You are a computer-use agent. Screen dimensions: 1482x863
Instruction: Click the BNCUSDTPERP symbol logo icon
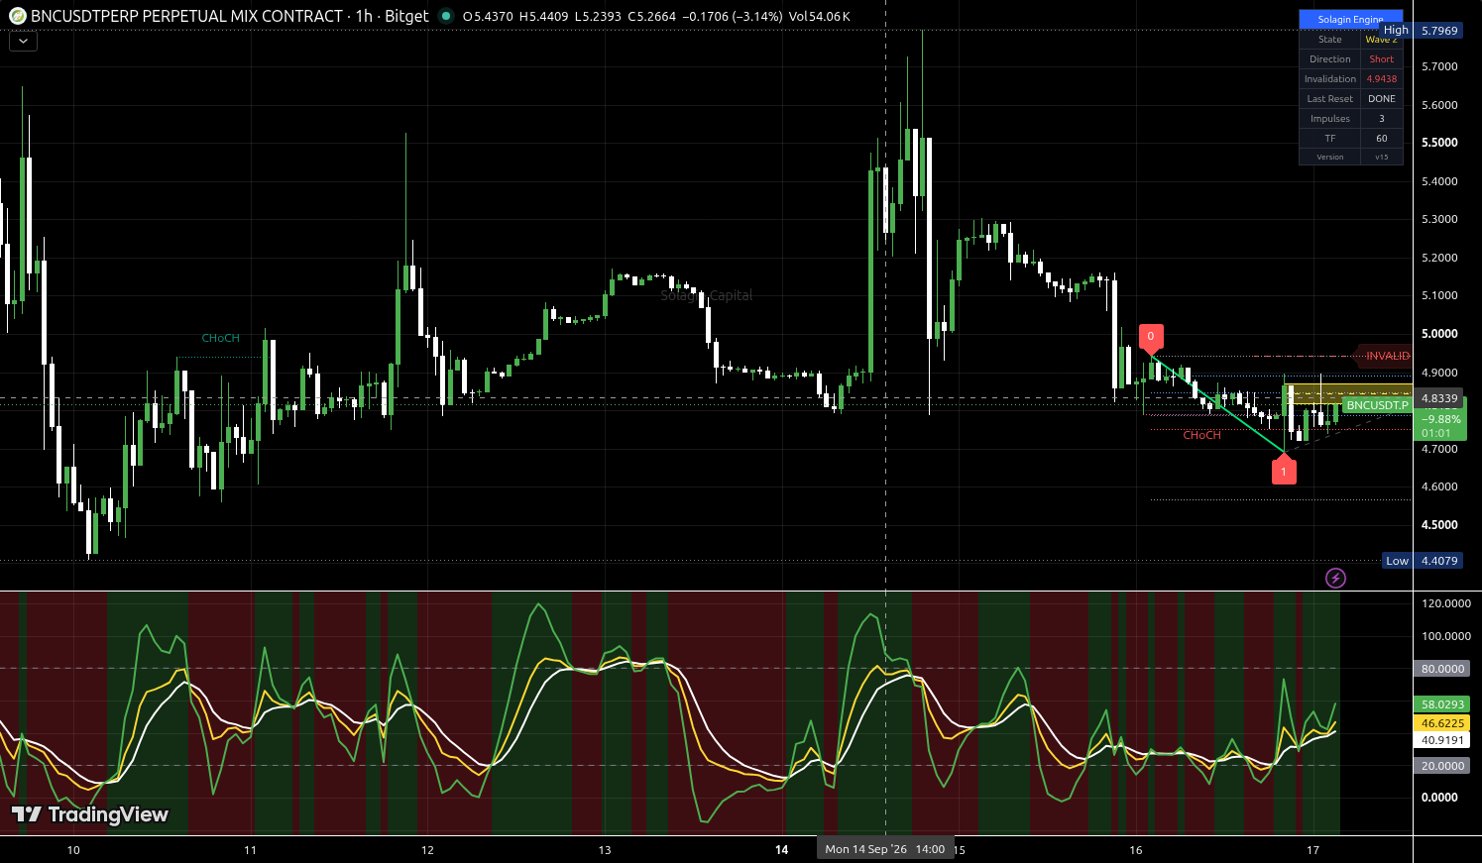click(x=17, y=16)
